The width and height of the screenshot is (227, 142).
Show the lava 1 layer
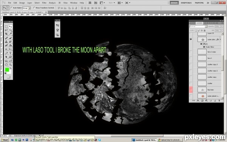(x=191, y=58)
